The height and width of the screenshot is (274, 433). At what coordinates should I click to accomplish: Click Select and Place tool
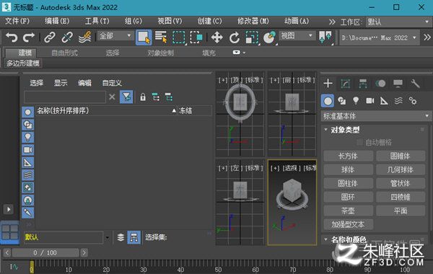tap(269, 37)
